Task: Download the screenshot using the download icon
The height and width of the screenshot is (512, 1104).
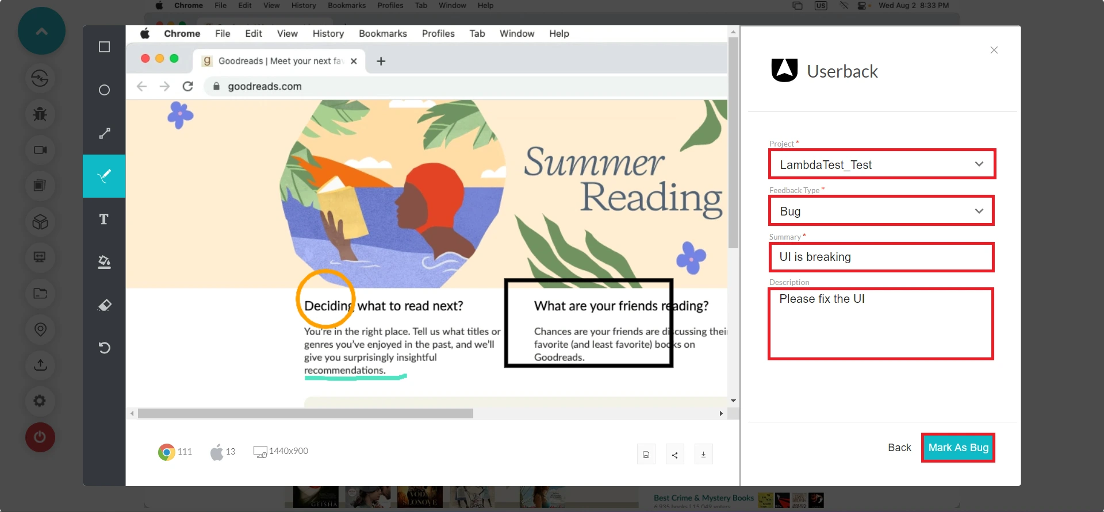Action: (703, 455)
